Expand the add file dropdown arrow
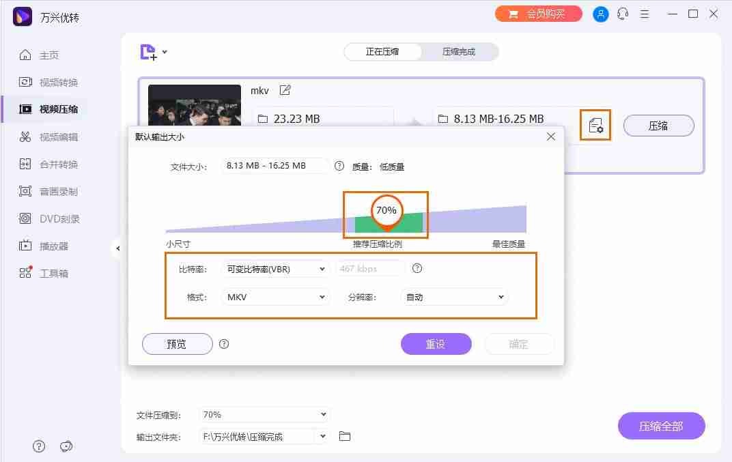732x462 pixels. [165, 52]
